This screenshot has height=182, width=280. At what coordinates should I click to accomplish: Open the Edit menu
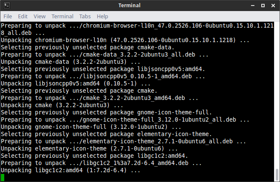tap(23, 16)
